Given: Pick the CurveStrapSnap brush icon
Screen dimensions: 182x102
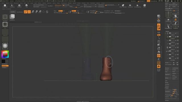Looking at the screenshot, I should point(137,6).
